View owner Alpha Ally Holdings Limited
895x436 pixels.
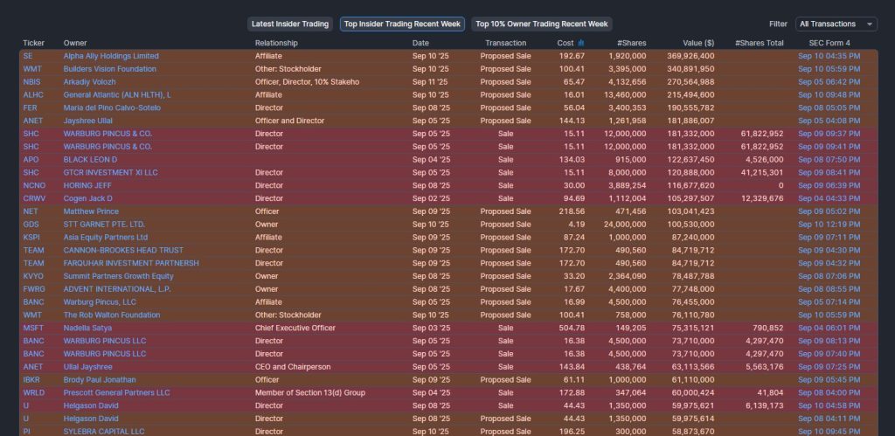(111, 56)
